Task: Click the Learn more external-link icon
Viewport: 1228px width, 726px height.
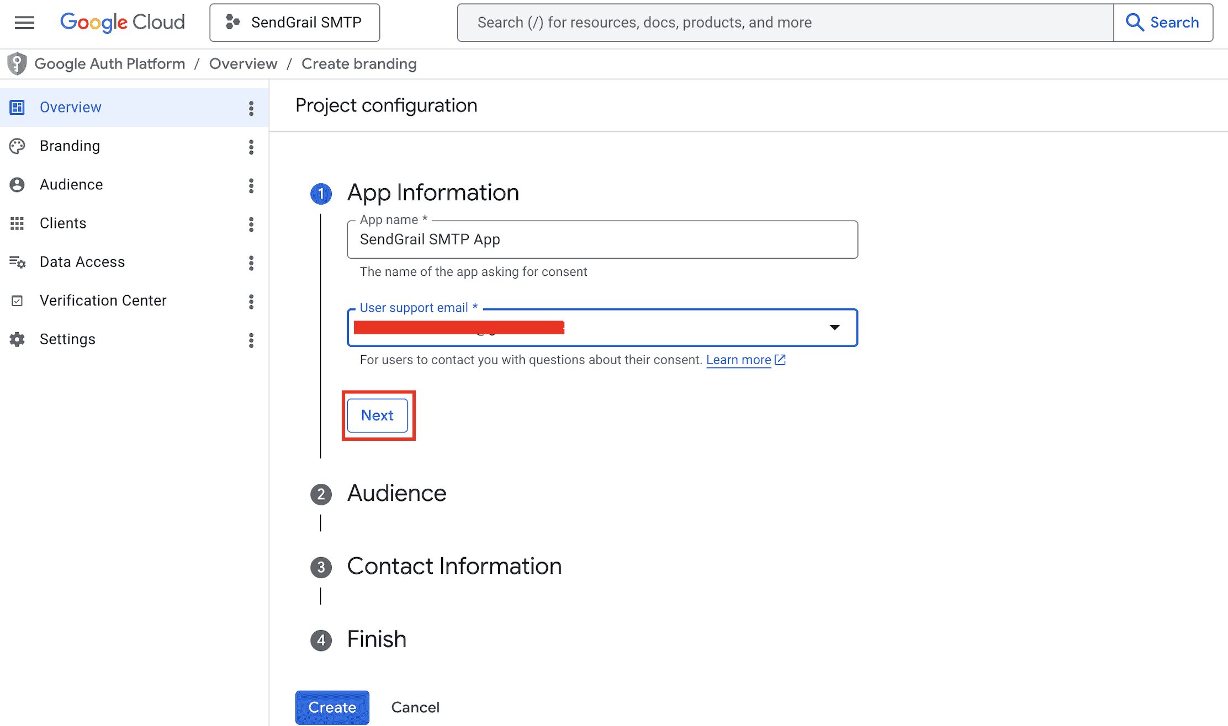Action: [x=780, y=360]
